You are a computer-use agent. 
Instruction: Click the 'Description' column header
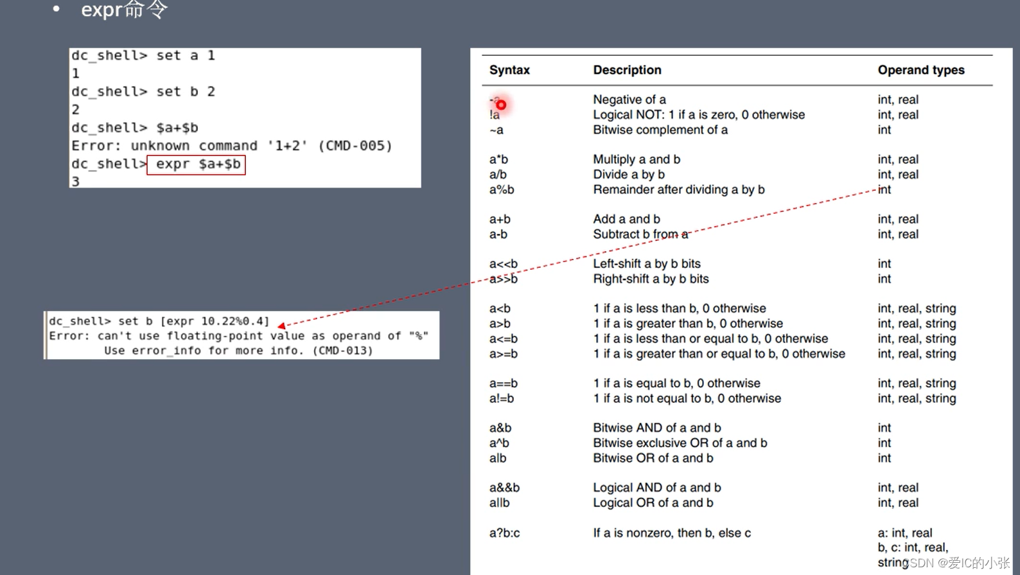pyautogui.click(x=627, y=70)
